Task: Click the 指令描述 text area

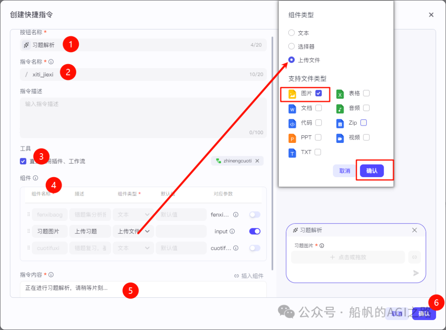Action: [x=143, y=118]
